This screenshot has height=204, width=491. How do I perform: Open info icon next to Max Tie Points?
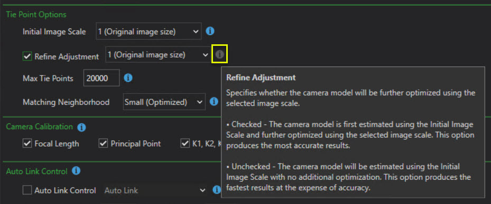[128, 78]
